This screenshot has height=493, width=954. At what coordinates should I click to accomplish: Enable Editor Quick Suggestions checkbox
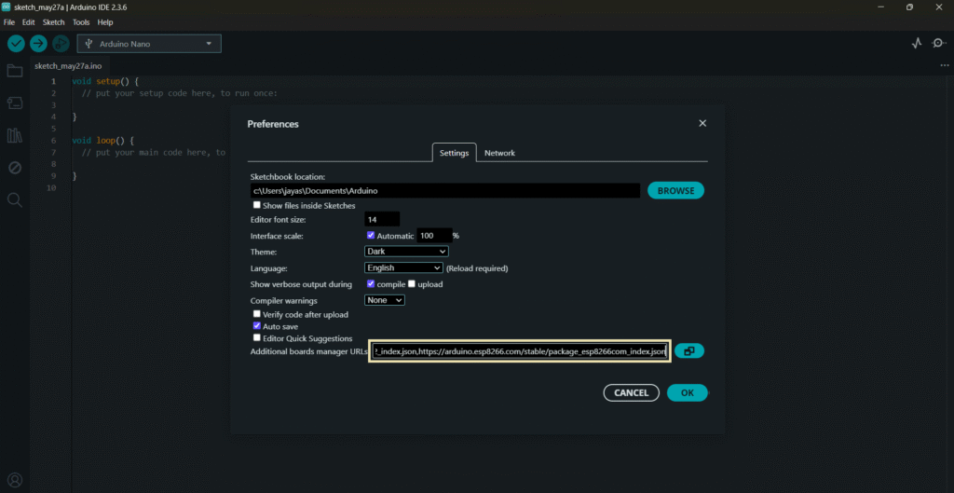tap(257, 337)
